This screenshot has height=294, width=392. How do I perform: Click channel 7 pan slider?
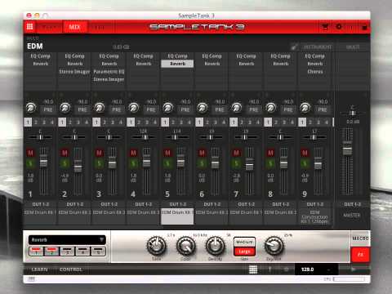click(246, 137)
